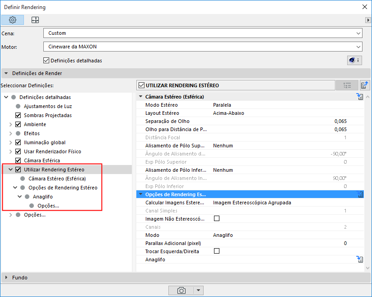Collapse the Definições detalhadas tree node
372x297 pixels.
[x=6, y=97]
